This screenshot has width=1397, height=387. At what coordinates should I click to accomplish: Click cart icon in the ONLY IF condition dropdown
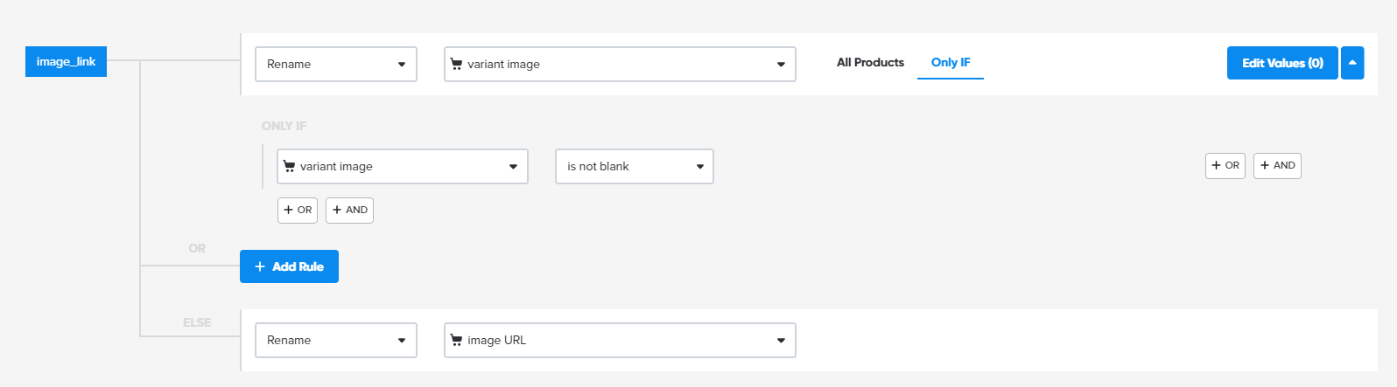(x=289, y=166)
